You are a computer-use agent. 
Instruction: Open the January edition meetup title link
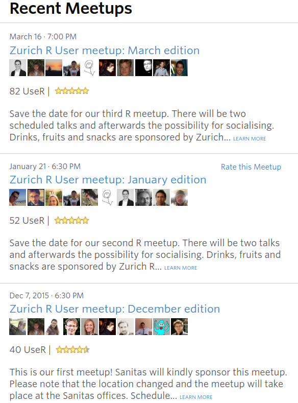[108, 180]
